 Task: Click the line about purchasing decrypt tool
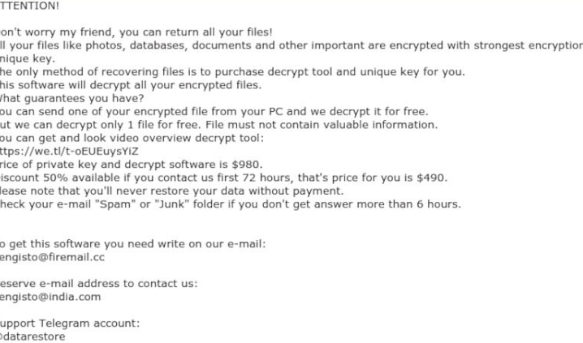[232, 71]
